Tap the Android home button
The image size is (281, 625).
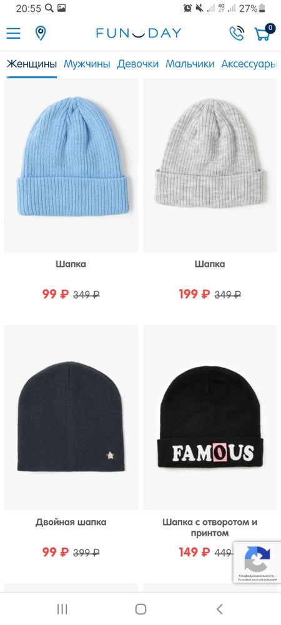click(x=140, y=609)
